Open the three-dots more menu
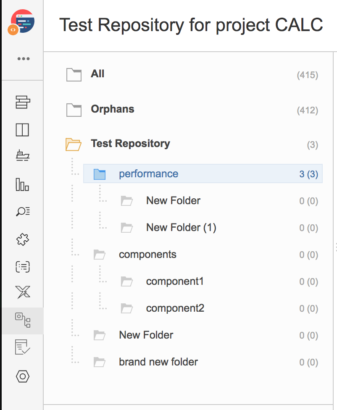Screen dimensions: 337x410 coord(24,58)
